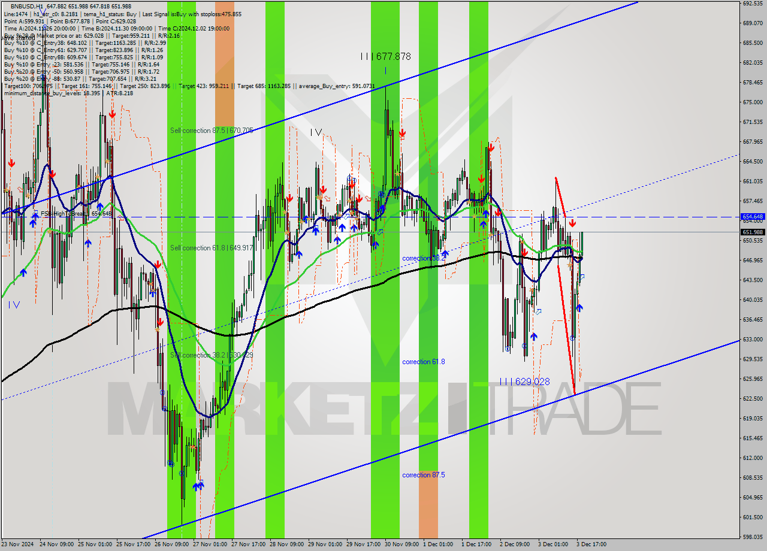Select the 'I I I 629.028' wave label
Image resolution: width=767 pixels, height=551 pixels.
(524, 382)
